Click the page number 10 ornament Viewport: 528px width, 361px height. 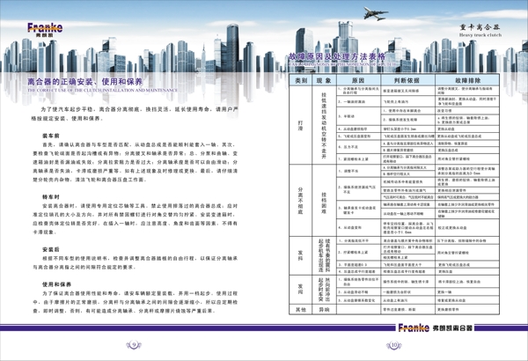393,345
